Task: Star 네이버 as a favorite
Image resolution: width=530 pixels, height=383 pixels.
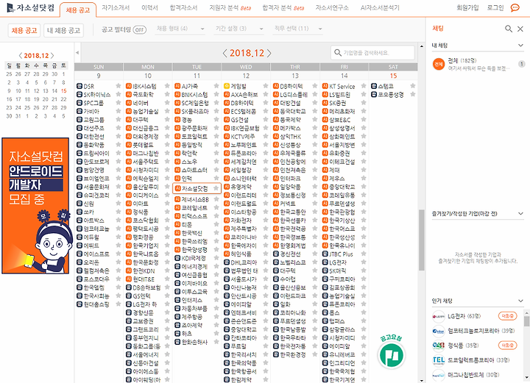Action: click(167, 103)
